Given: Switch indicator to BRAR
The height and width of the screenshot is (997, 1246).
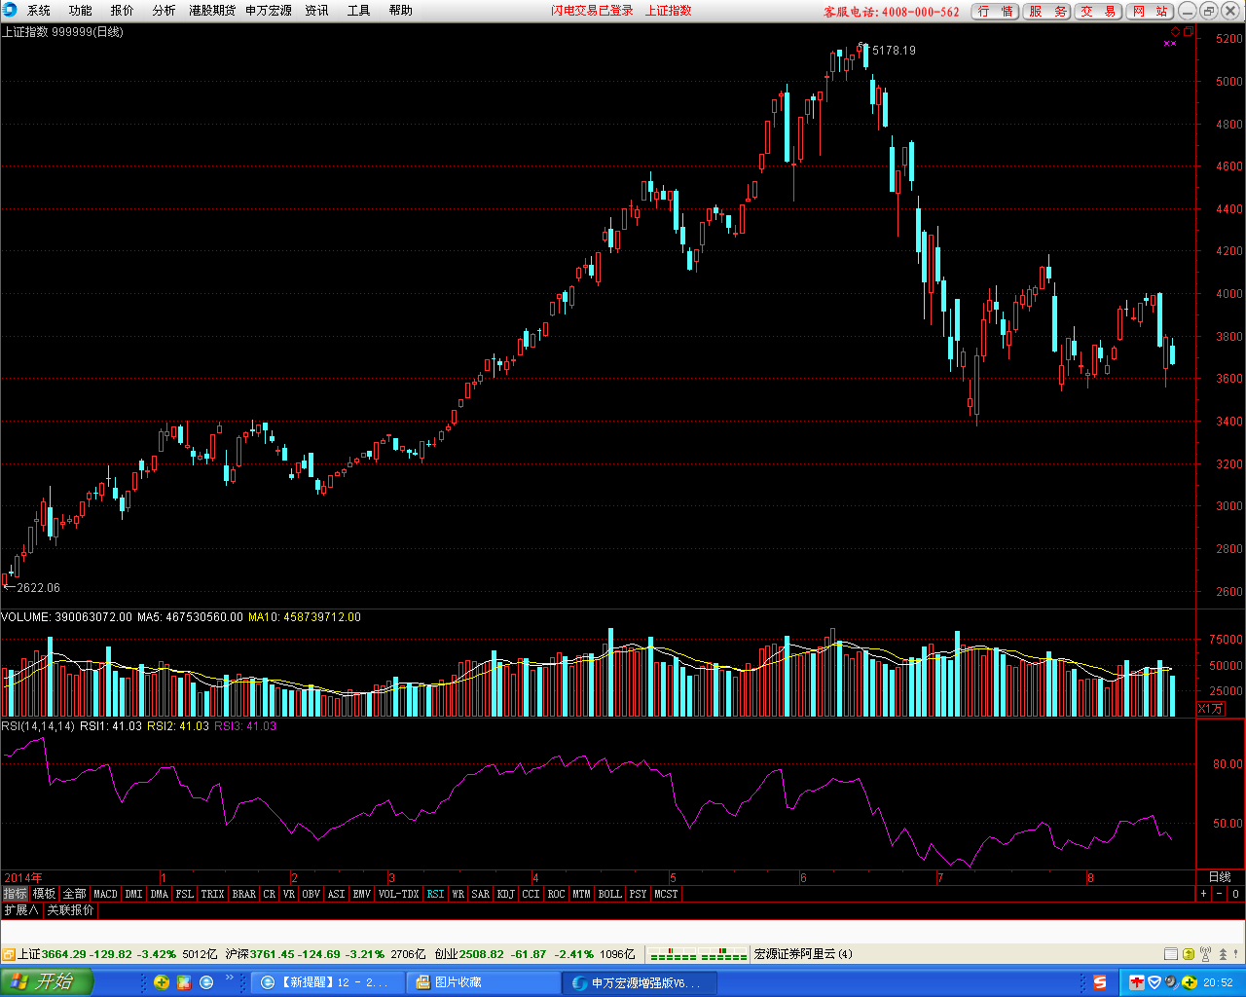Looking at the screenshot, I should tap(244, 894).
